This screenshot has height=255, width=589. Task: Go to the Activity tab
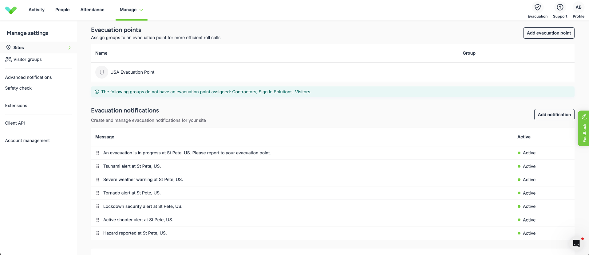tap(37, 10)
